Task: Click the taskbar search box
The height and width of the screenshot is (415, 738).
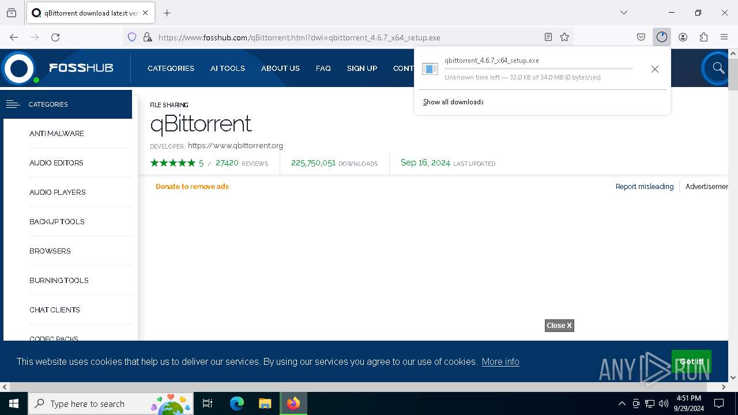Action: click(x=110, y=403)
